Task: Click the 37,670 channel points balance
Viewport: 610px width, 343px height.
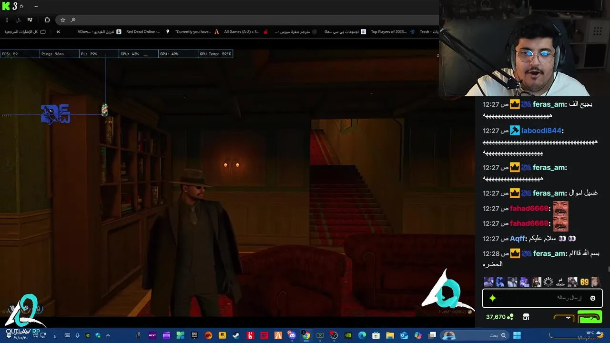Action: click(499, 317)
